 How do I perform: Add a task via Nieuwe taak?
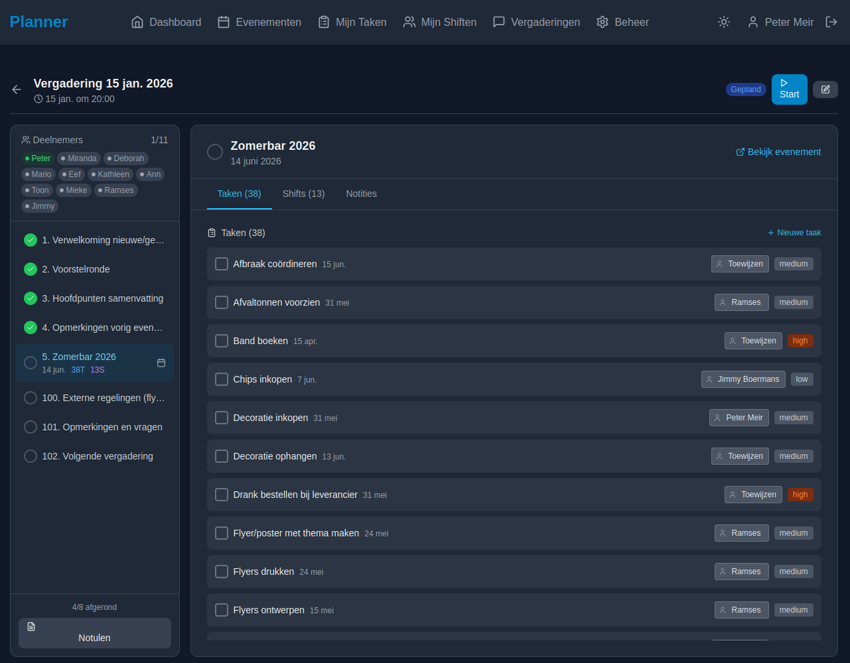tap(794, 233)
